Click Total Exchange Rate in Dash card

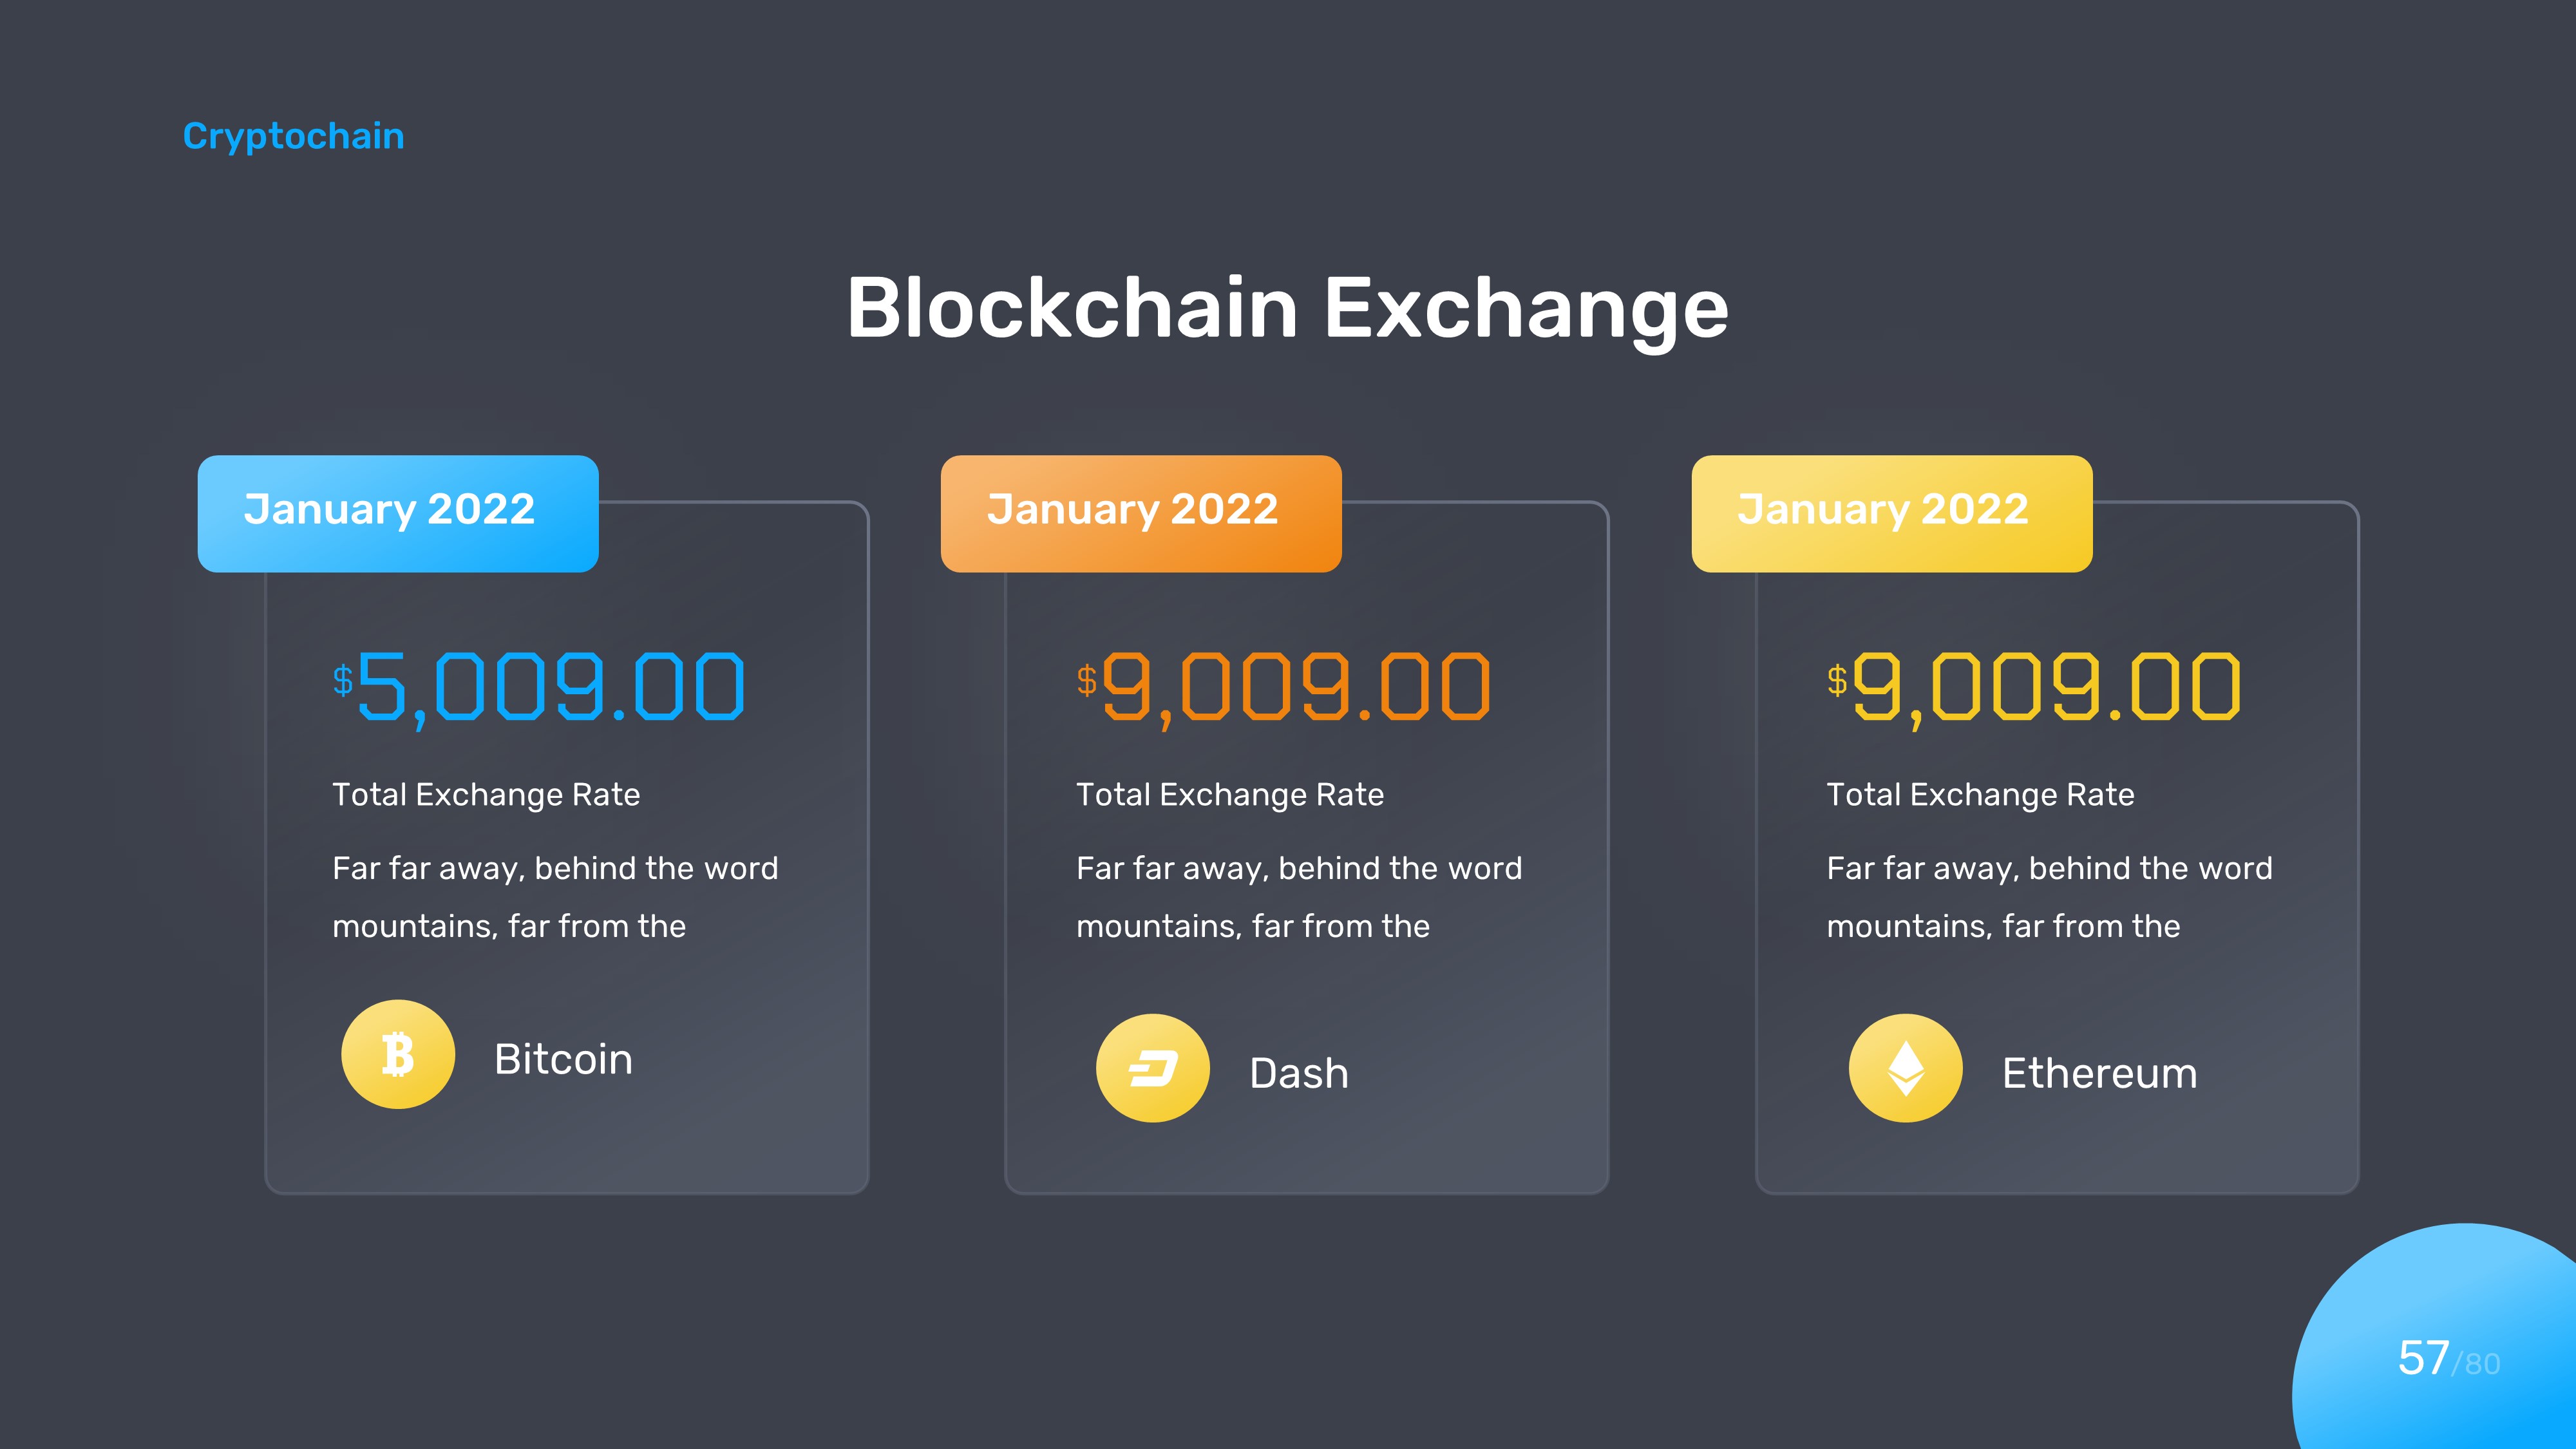coord(1230,794)
